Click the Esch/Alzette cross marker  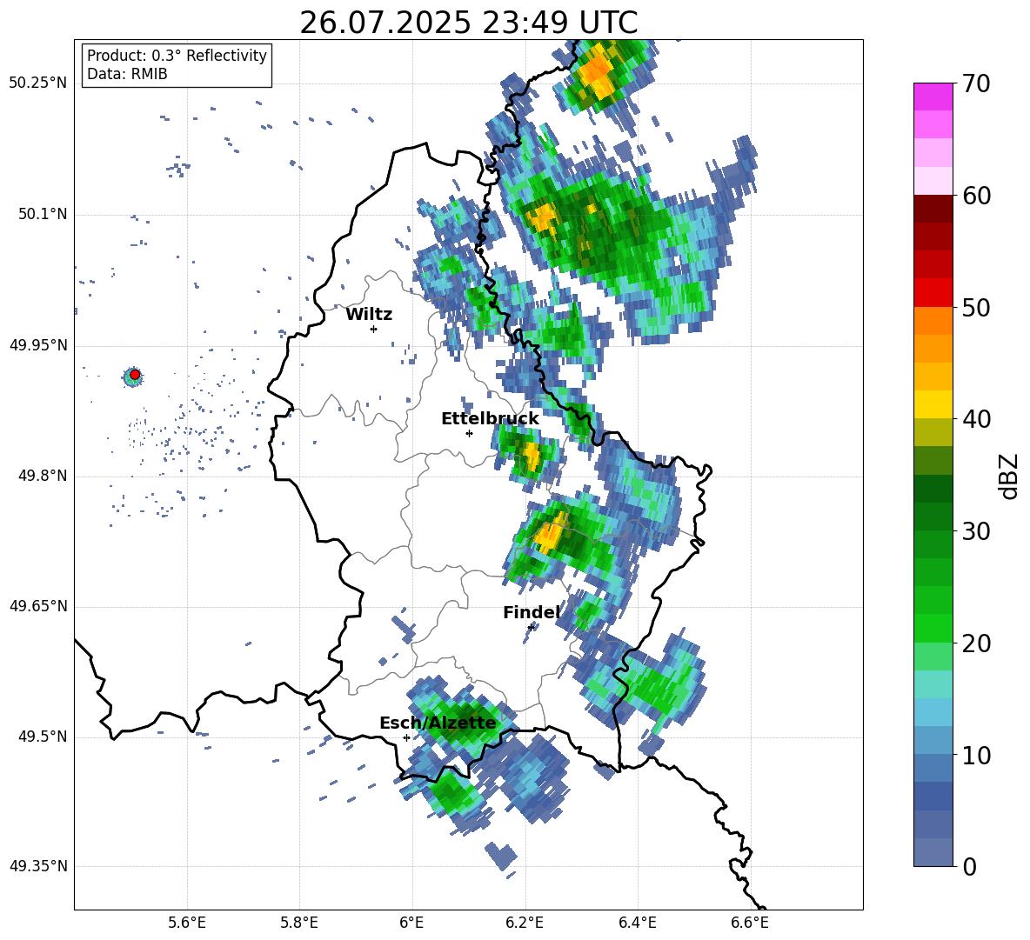tap(406, 737)
